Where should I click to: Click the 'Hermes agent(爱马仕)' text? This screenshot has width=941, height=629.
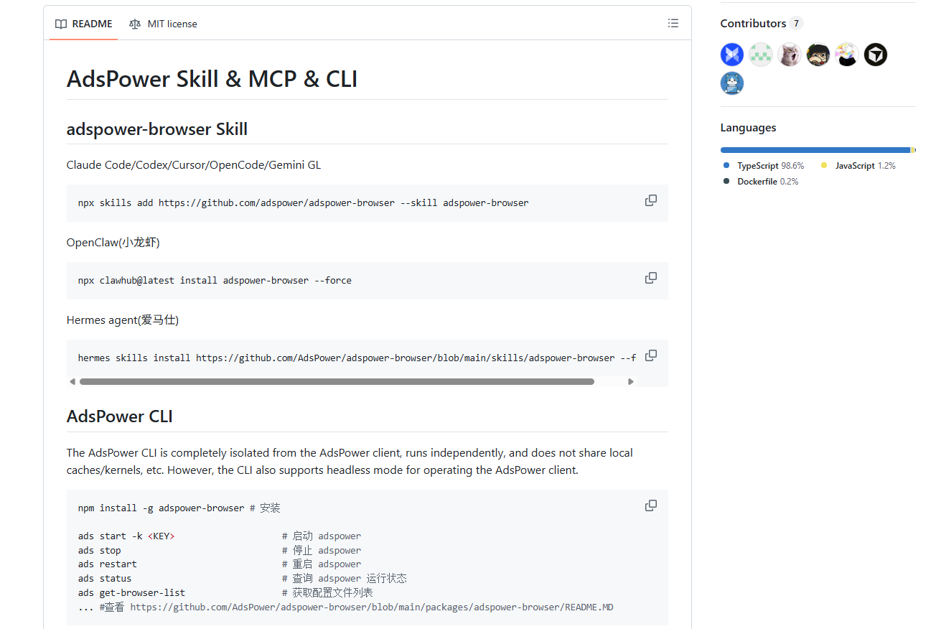[x=123, y=320]
